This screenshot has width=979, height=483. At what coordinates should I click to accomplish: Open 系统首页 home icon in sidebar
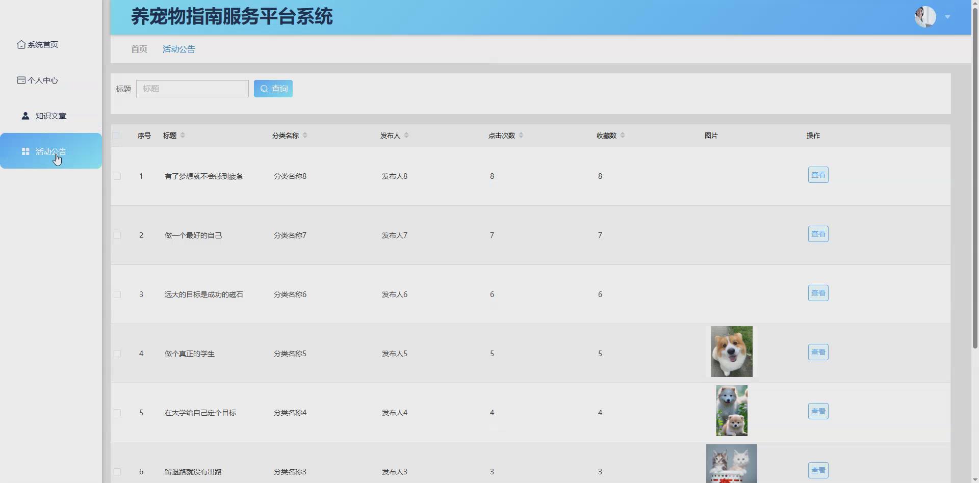click(21, 45)
